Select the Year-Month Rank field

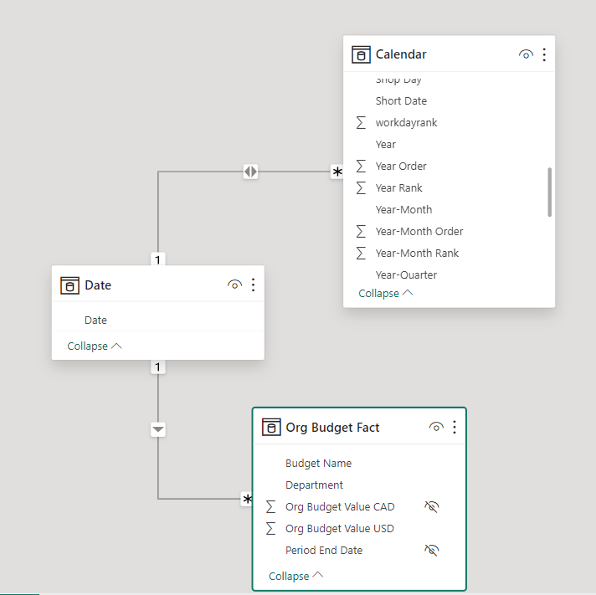coord(417,254)
